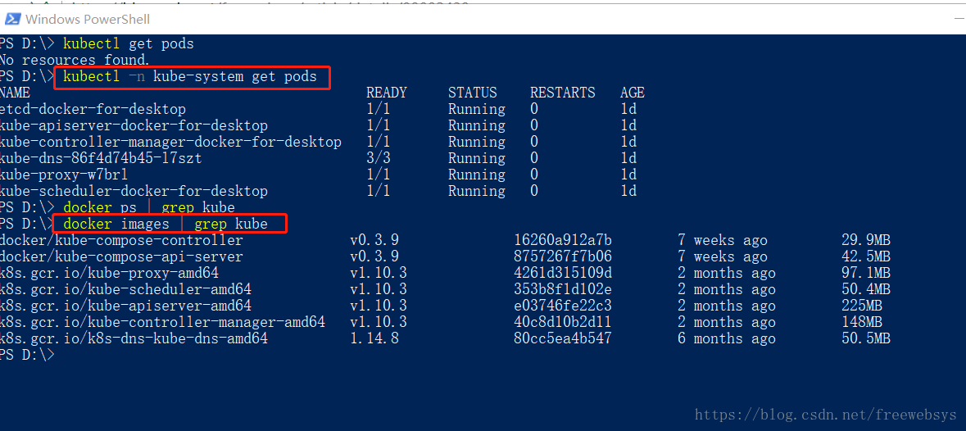Click the PowerShell icon in title bar
966x431 pixels.
[11, 19]
